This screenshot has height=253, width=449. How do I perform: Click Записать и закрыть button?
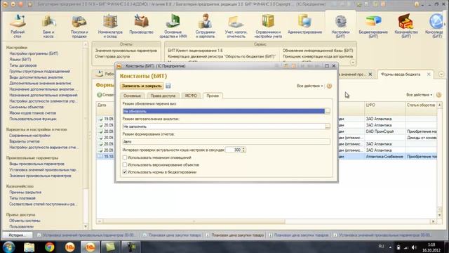(x=142, y=86)
